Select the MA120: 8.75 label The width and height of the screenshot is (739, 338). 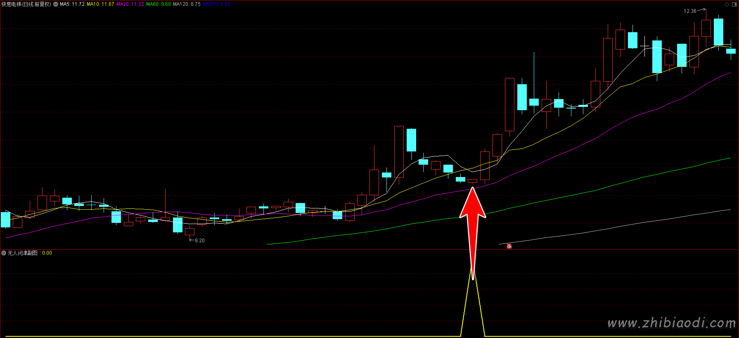(187, 4)
